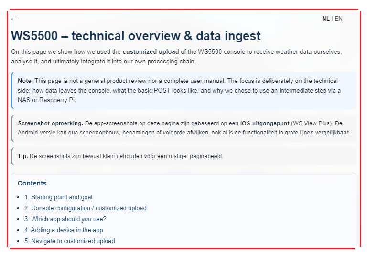Go to '4. Adding a device in the app'
Screen dimensions: 367x257
[64, 230]
